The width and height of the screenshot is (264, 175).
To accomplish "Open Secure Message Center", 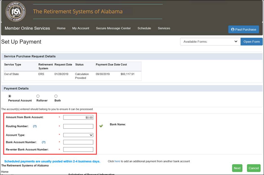I will click(x=113, y=28).
